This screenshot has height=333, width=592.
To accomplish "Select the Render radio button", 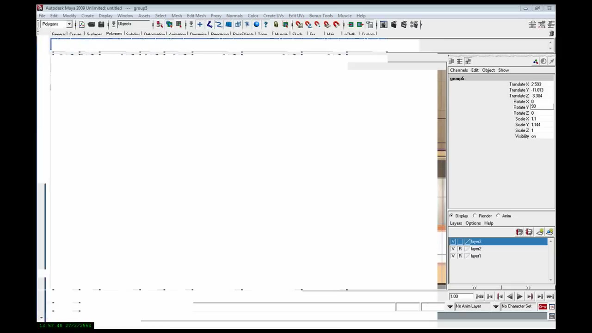I will pyautogui.click(x=475, y=216).
